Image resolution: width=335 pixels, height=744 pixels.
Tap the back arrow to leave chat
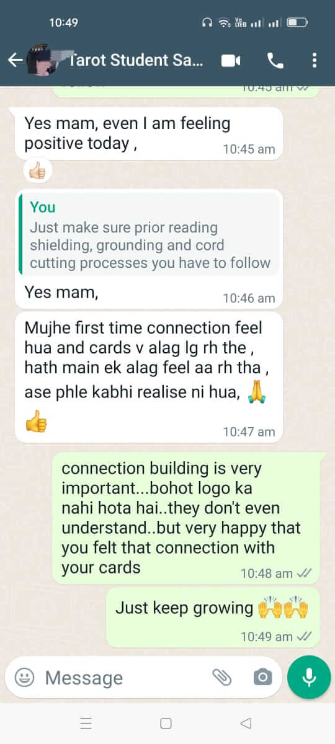15,60
